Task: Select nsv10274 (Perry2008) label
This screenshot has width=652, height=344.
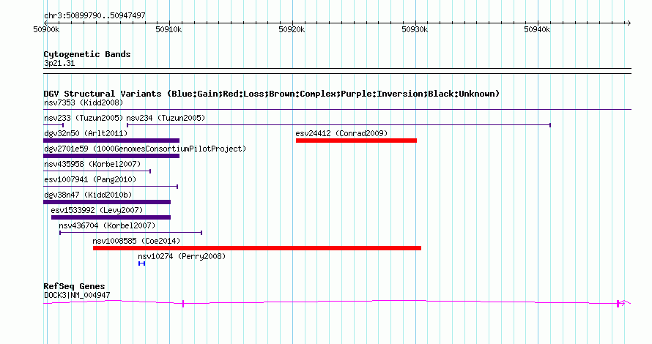Action: 182,256
